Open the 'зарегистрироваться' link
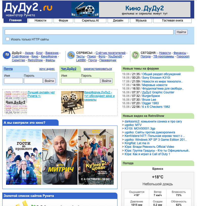 (98, 69)
